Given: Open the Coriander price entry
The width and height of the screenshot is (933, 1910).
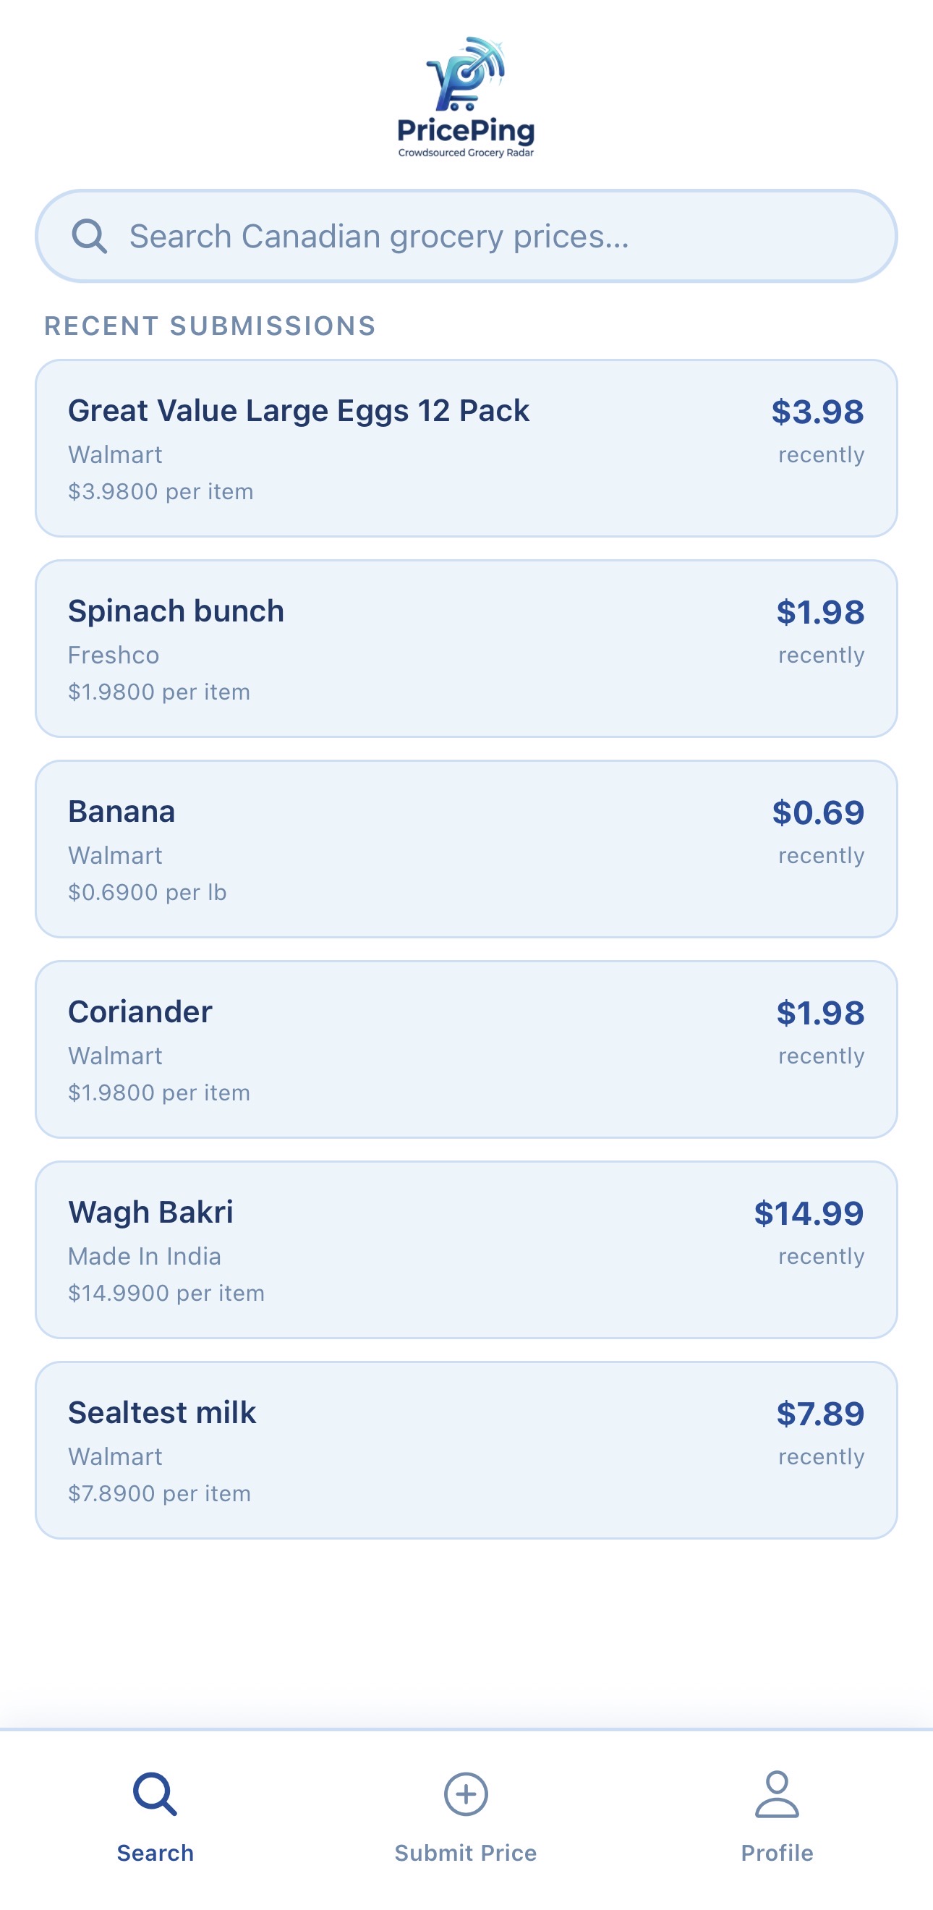Looking at the screenshot, I should [x=466, y=1049].
